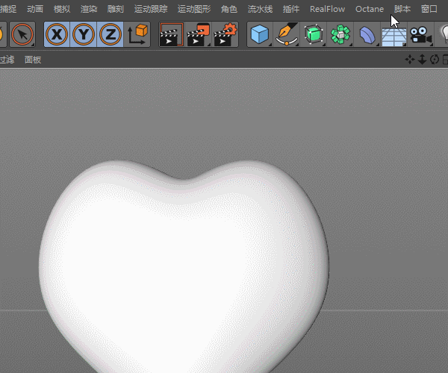
Task: Toggle the coordinate system cube icon
Action: pyautogui.click(x=137, y=34)
